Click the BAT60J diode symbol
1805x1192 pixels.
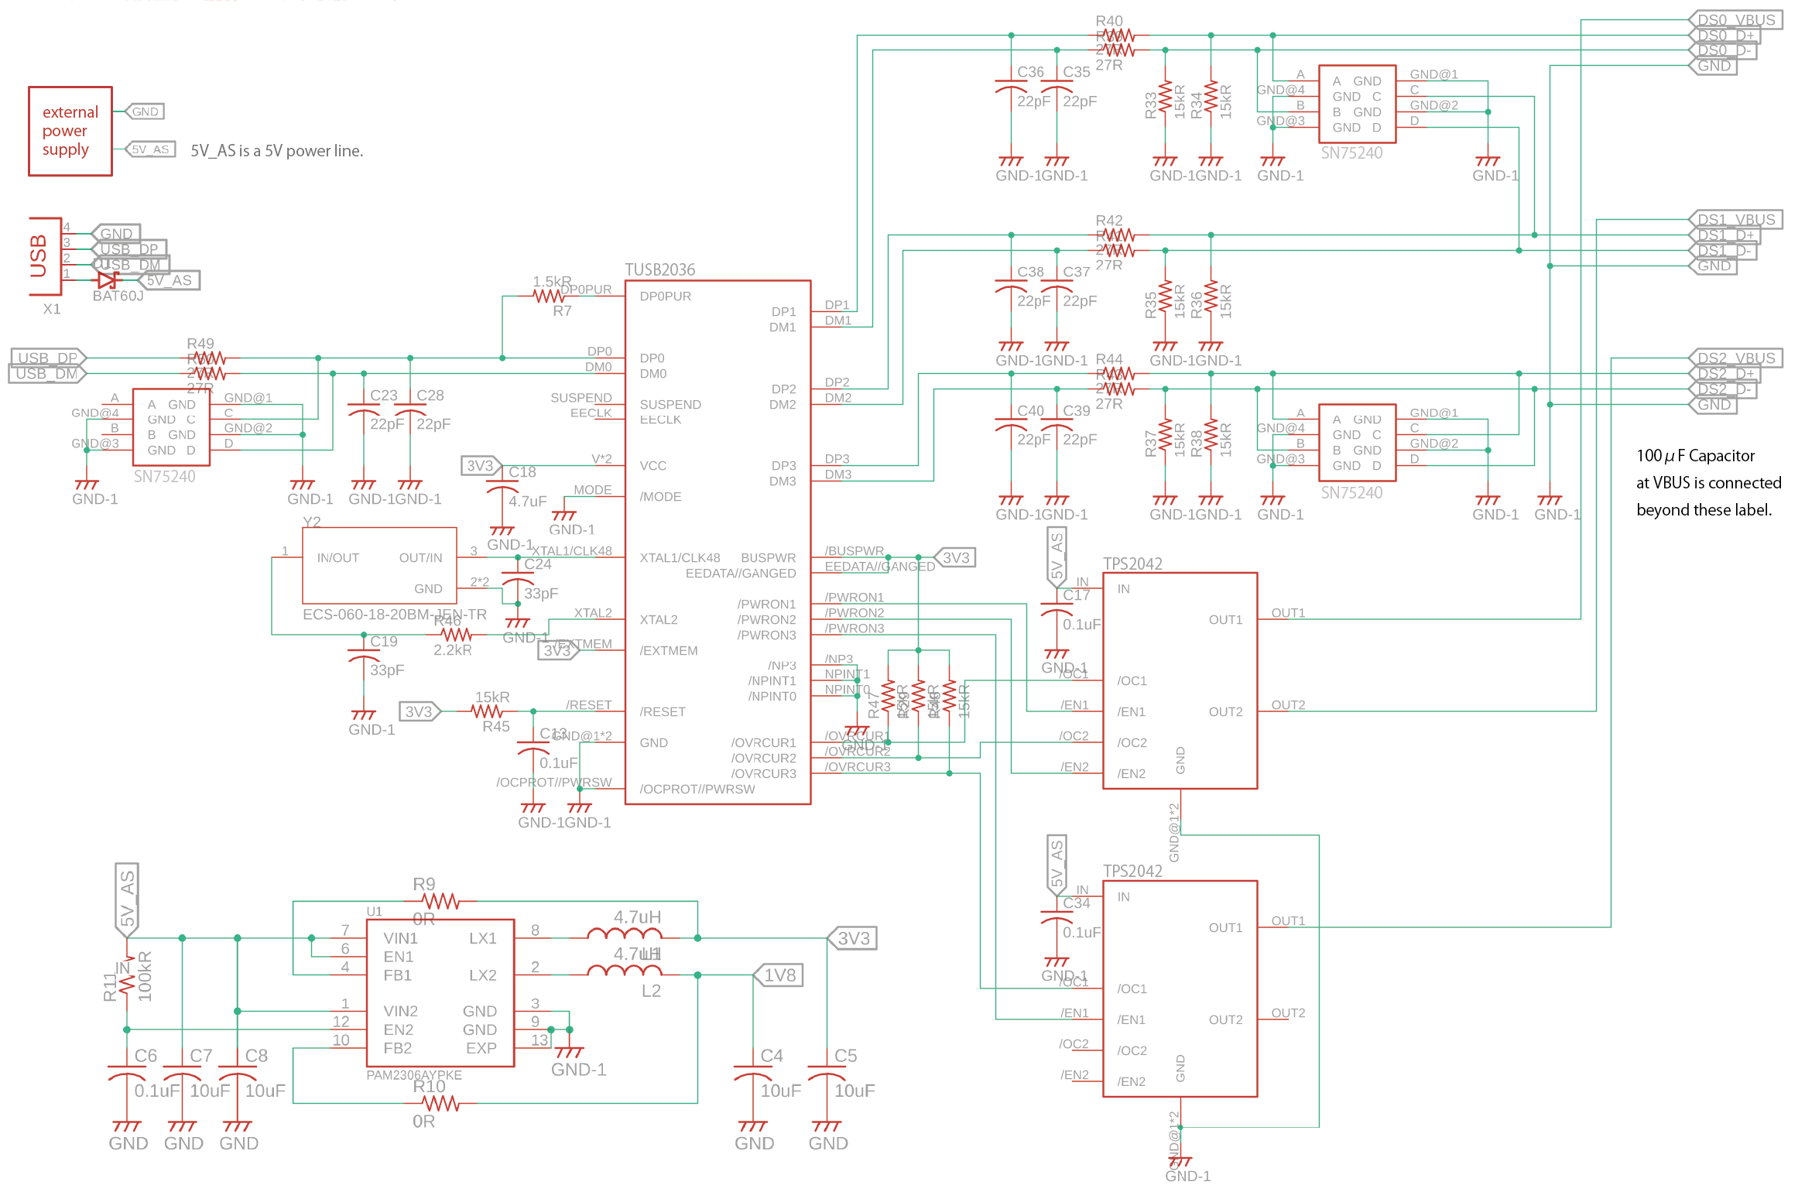point(108,279)
